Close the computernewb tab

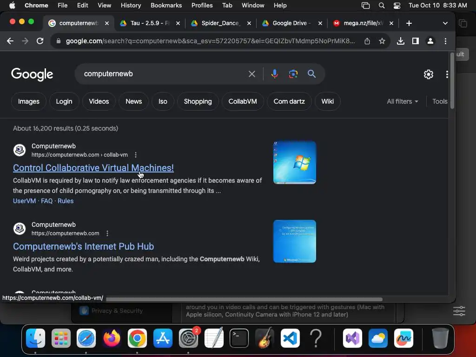[x=107, y=23]
